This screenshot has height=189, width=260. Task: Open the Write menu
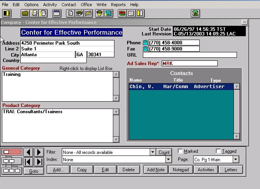[101, 5]
